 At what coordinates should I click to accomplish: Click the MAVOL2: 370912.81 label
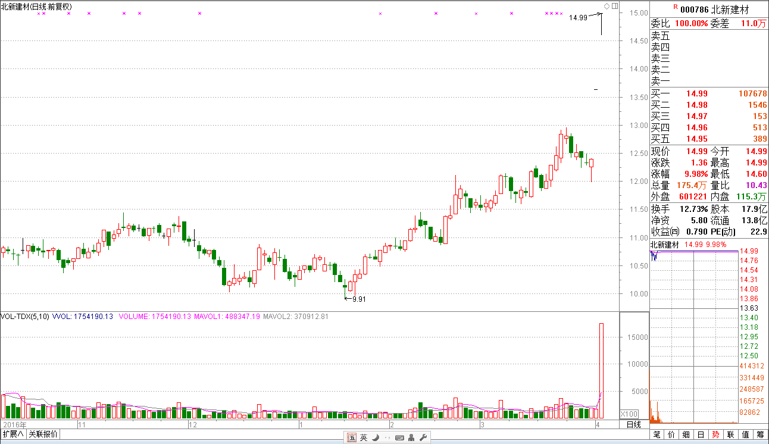[x=296, y=317]
